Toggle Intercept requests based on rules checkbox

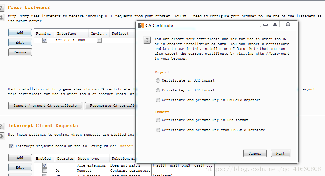(12, 146)
